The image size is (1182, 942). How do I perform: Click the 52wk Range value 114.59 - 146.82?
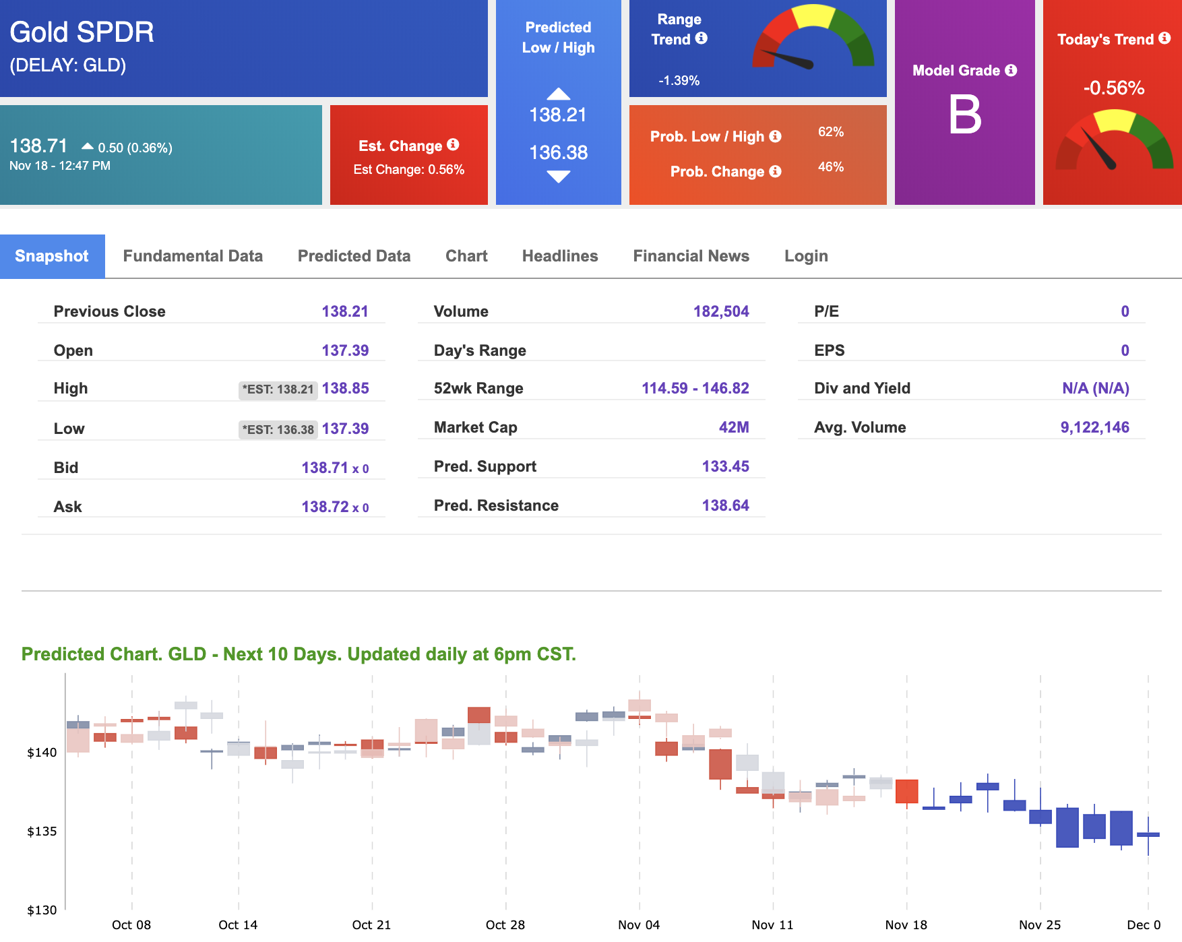(695, 388)
